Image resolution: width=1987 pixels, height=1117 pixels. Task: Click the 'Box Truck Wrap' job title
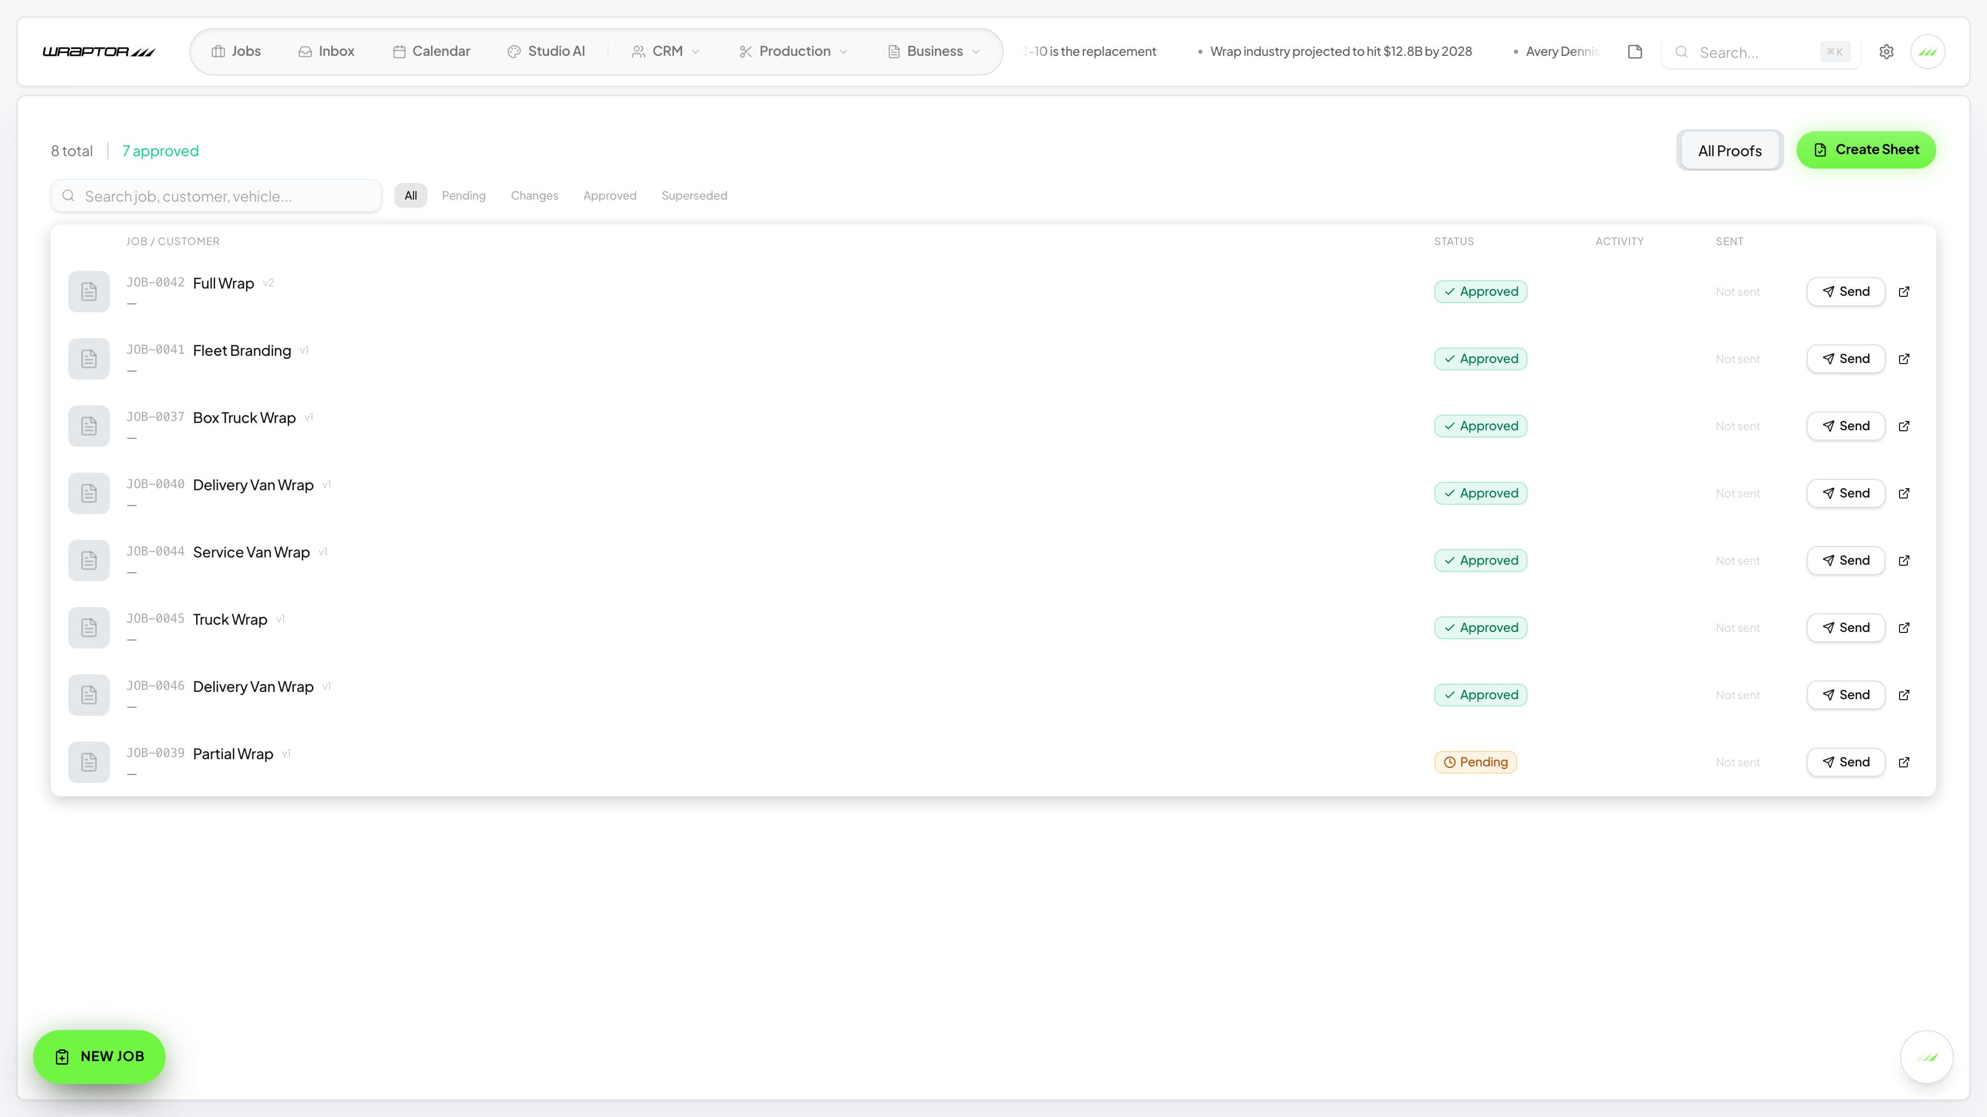point(244,418)
